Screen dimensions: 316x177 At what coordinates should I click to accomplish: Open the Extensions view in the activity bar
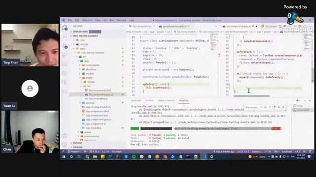point(65,73)
